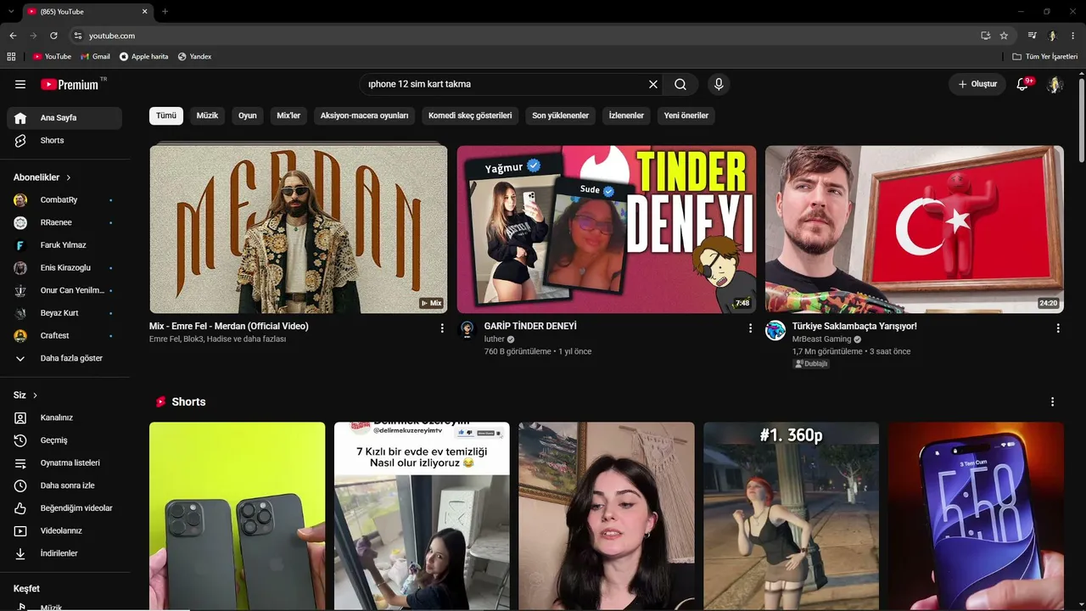Open Apple harita bookmark
The height and width of the screenshot is (611, 1086).
click(144, 57)
